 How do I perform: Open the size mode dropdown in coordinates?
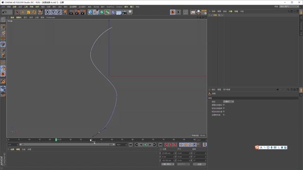[x=183, y=164]
